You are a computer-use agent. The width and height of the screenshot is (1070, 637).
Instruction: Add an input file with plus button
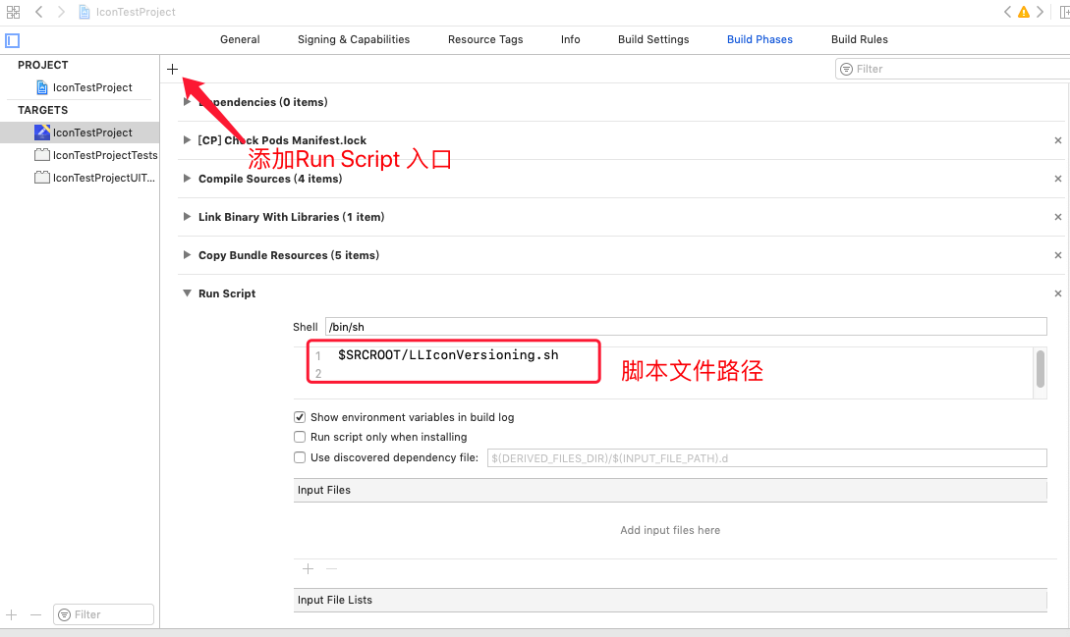click(308, 569)
